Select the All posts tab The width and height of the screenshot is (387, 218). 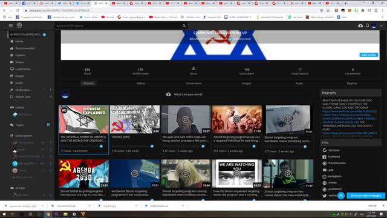point(88,84)
